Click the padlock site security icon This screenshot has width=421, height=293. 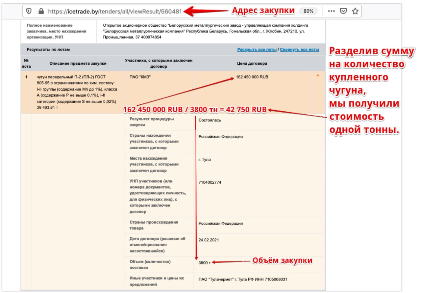(41, 11)
